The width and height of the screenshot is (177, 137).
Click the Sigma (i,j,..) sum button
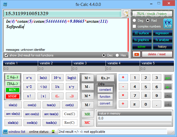(x=12, y=77)
